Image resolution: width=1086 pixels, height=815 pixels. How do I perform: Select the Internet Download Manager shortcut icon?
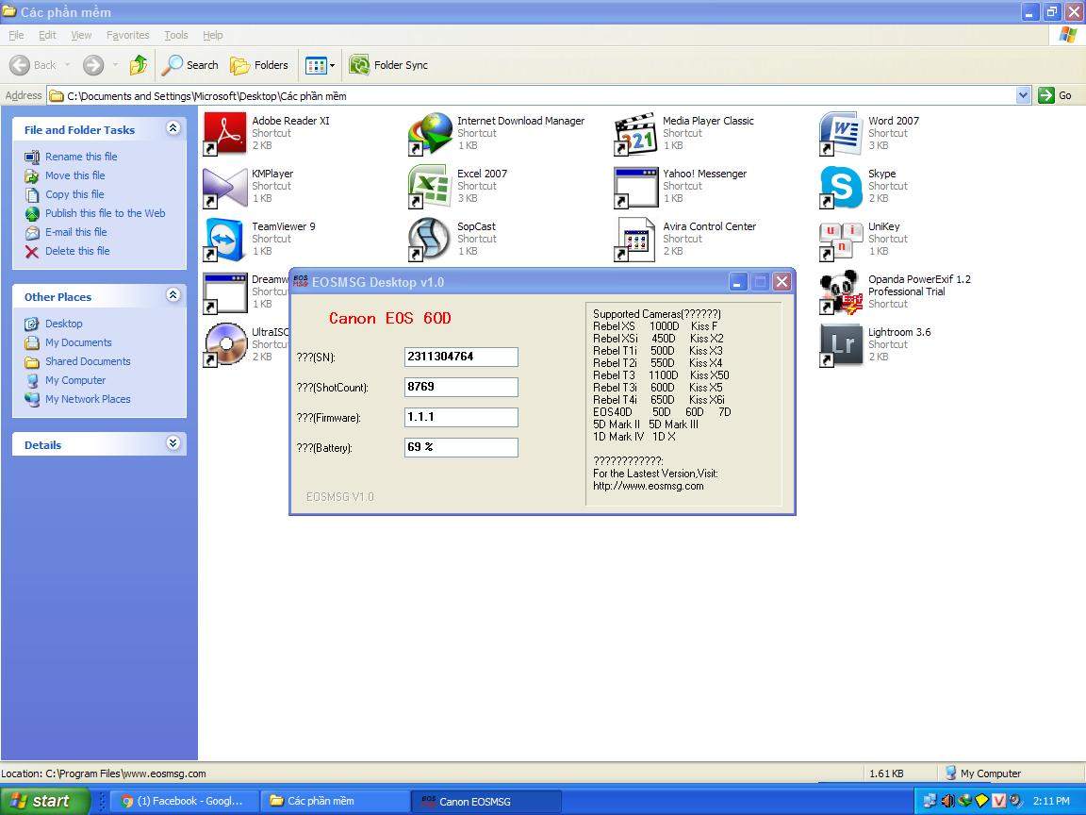(x=430, y=134)
